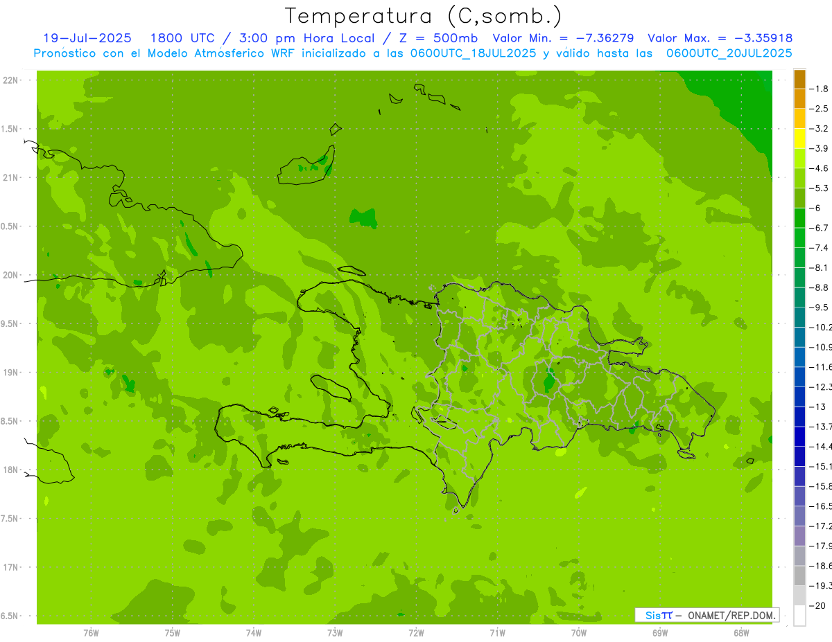Click the '73W' longitude label
The image size is (832, 642).
(x=335, y=632)
